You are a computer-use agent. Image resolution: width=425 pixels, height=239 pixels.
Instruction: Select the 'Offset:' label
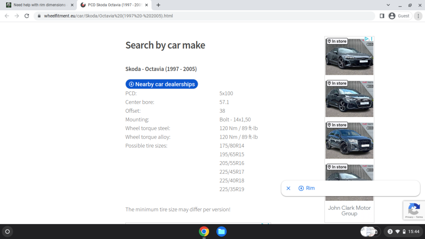(133, 111)
